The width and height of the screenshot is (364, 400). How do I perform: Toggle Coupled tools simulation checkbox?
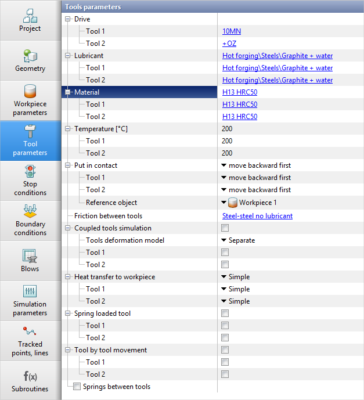click(x=225, y=228)
